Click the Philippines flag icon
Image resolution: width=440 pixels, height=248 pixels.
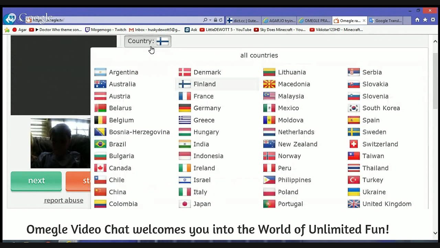(x=269, y=180)
